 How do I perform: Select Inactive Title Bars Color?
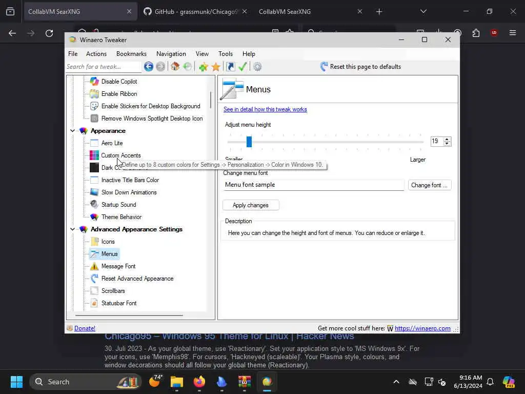(x=130, y=180)
